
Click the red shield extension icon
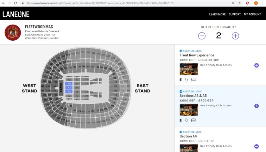click(247, 3)
